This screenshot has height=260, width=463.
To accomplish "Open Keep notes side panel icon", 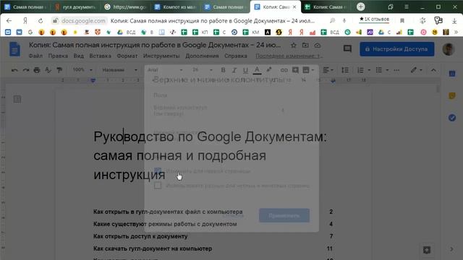I will pos(452,96).
